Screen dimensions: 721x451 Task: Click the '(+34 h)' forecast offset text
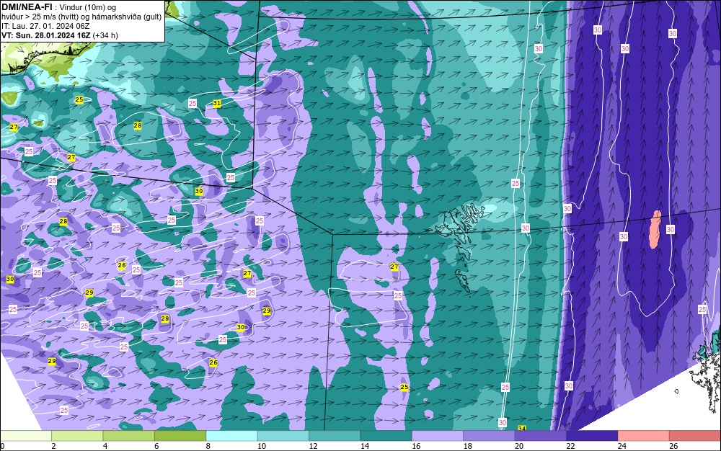105,35
